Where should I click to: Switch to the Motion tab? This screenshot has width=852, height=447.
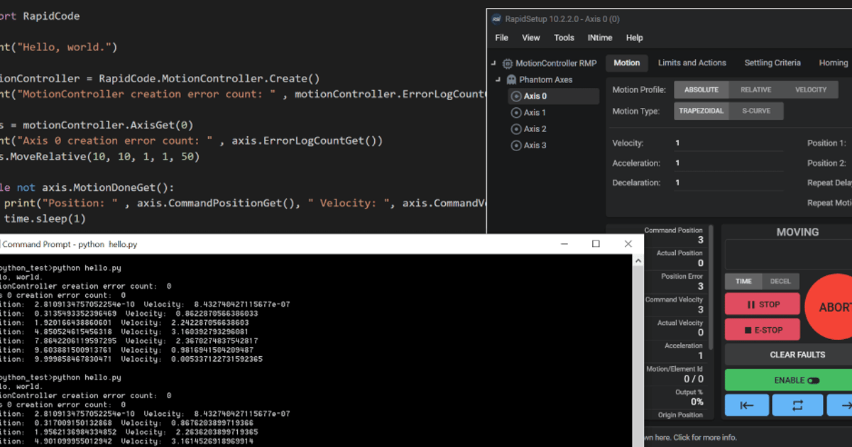pos(627,62)
